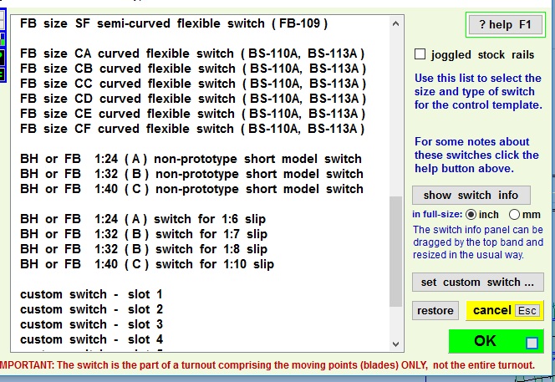
Task: Click the restore button
Action: click(x=435, y=311)
